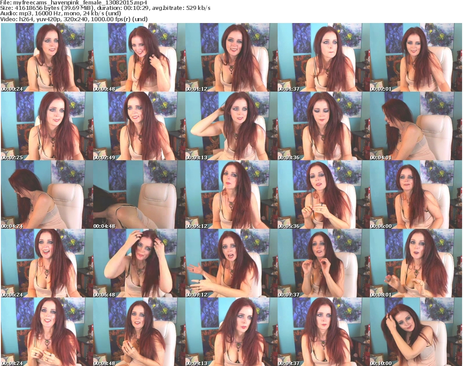
Task: Click the Size and duration info line
Action: (105, 8)
